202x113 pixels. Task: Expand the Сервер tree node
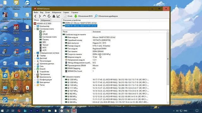(x=35, y=56)
